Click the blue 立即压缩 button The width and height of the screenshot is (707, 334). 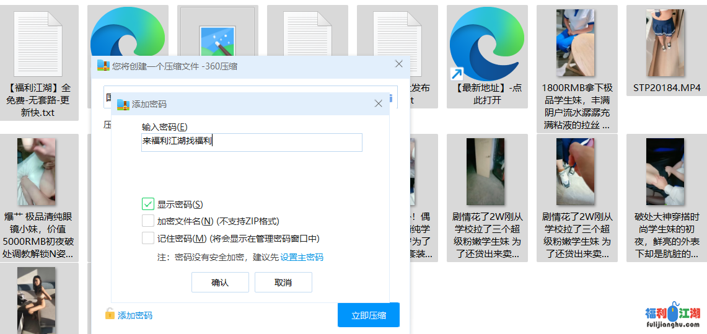coord(369,315)
